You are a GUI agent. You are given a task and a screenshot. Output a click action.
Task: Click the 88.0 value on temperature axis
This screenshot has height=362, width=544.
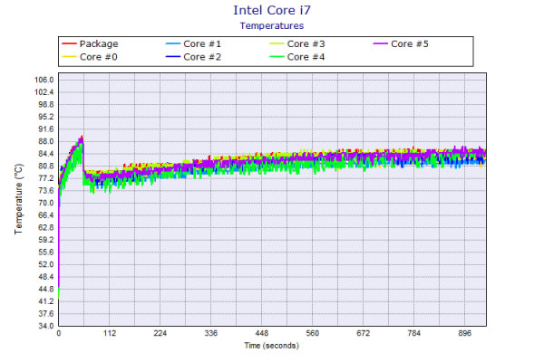pos(46,141)
